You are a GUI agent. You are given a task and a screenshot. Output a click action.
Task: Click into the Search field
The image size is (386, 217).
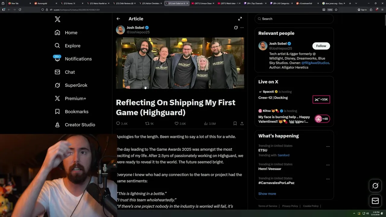tap(294, 19)
